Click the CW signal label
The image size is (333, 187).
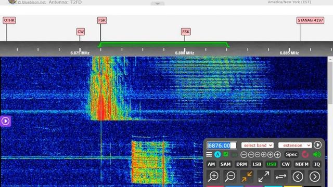pos(81,32)
